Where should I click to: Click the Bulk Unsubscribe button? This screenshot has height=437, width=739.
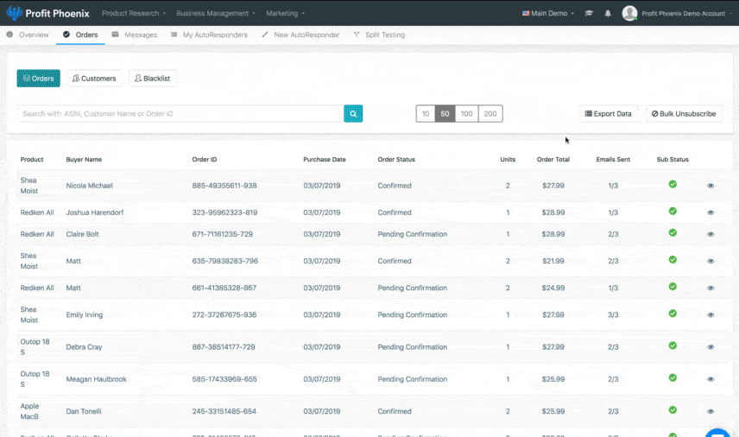click(x=684, y=114)
